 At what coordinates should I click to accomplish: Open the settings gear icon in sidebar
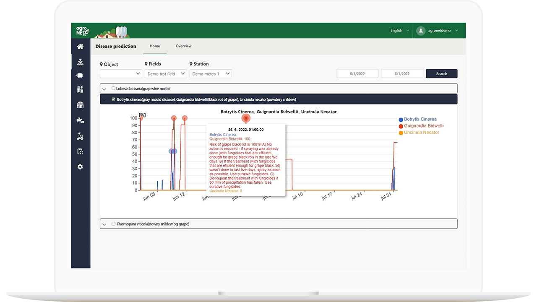pyautogui.click(x=80, y=167)
